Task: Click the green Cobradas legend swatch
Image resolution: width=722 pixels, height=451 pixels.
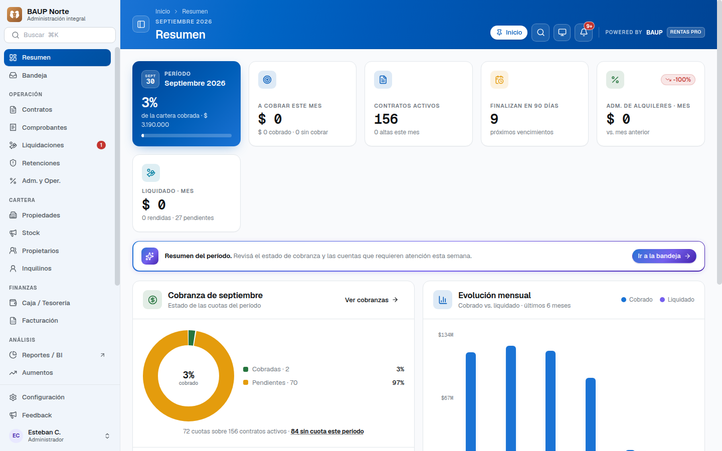Action: (246, 369)
